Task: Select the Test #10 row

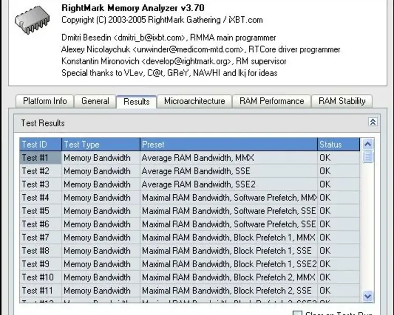Action: 190,277
